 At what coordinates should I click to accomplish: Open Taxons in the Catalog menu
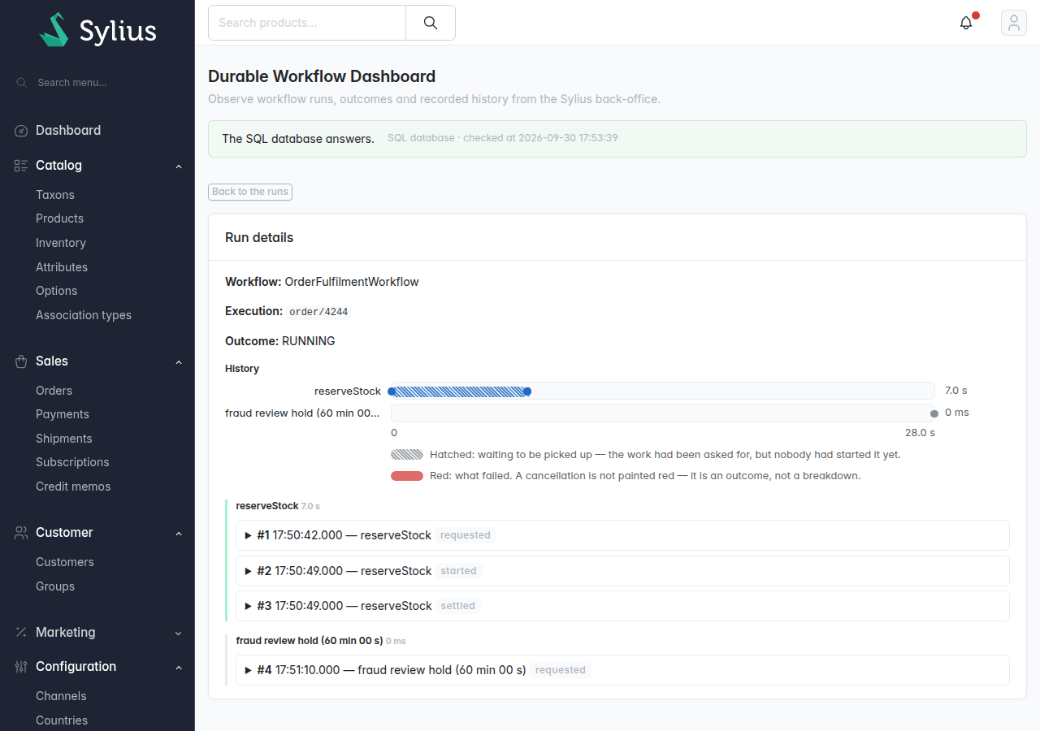[x=55, y=195]
